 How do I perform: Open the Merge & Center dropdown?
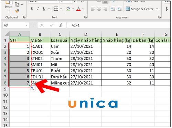coord(157,9)
